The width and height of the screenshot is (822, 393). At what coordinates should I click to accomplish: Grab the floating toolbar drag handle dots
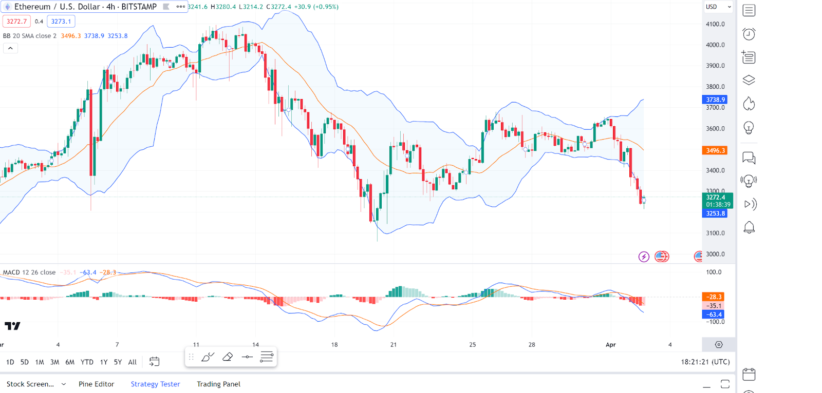(x=191, y=357)
